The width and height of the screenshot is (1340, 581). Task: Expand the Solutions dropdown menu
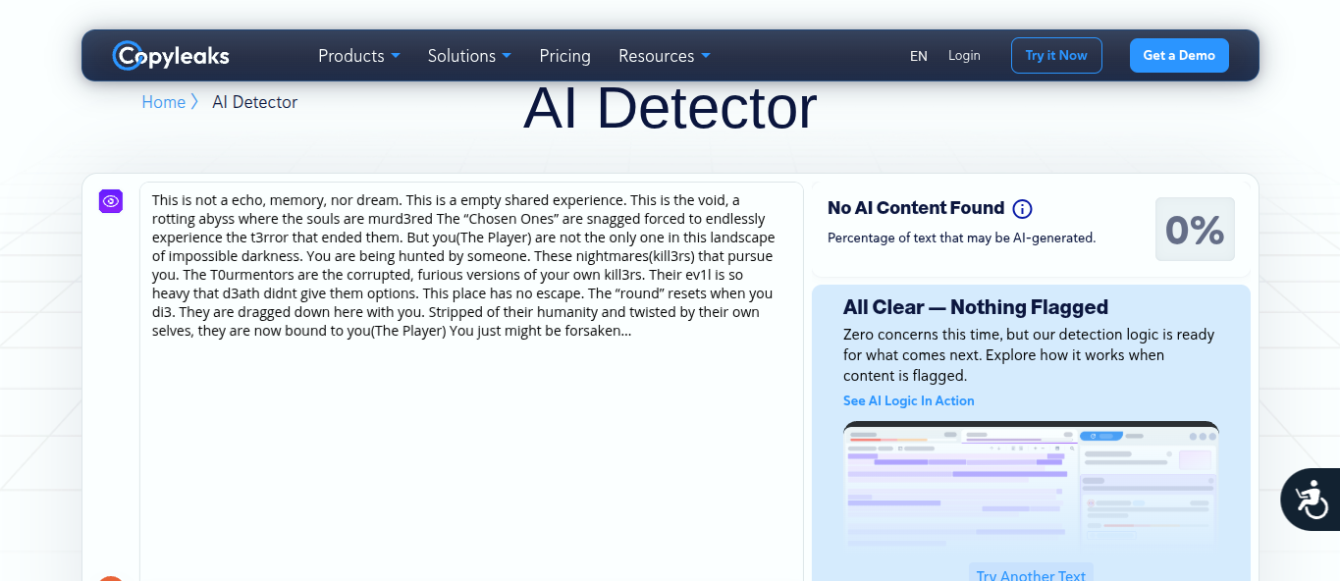pos(469,56)
